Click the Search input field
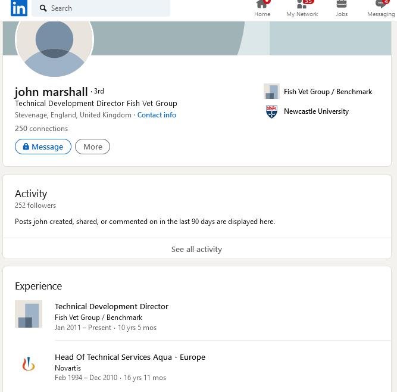 click(101, 8)
